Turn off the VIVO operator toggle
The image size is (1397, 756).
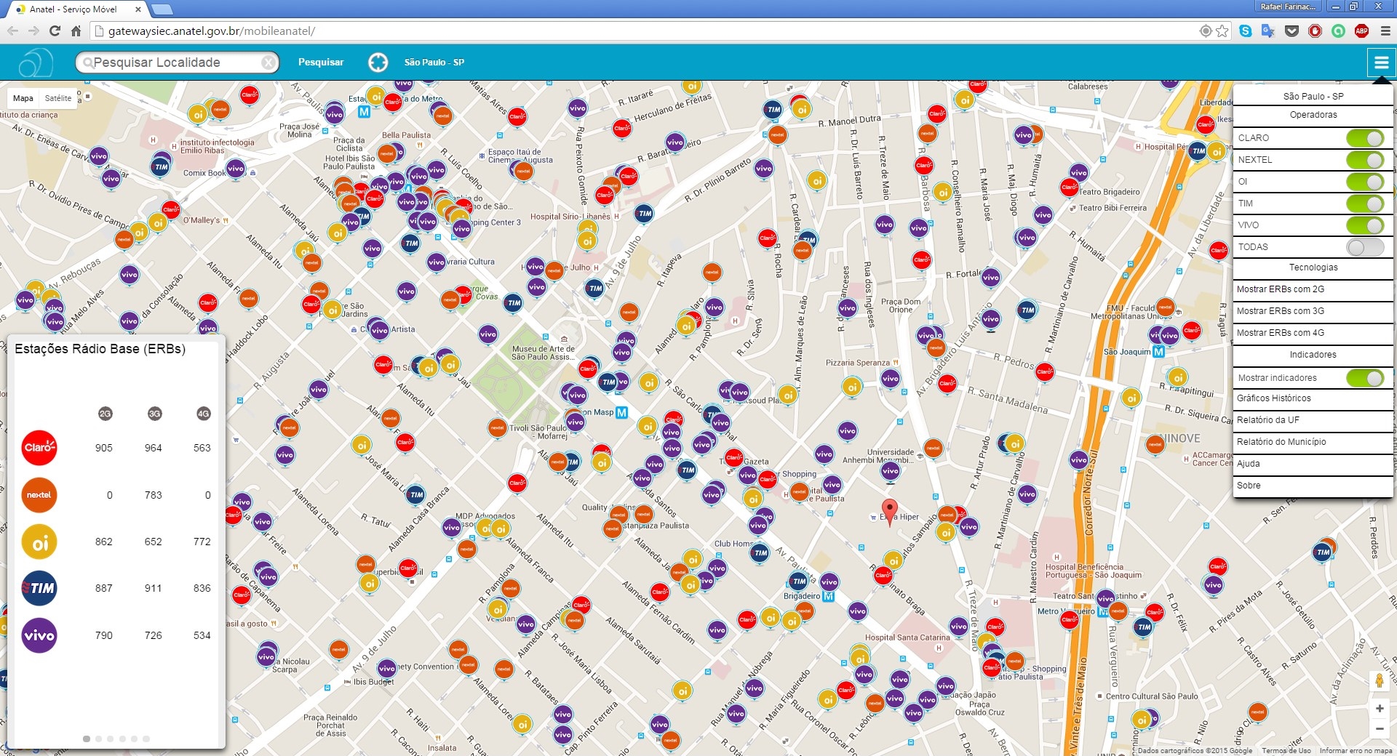pyautogui.click(x=1364, y=225)
